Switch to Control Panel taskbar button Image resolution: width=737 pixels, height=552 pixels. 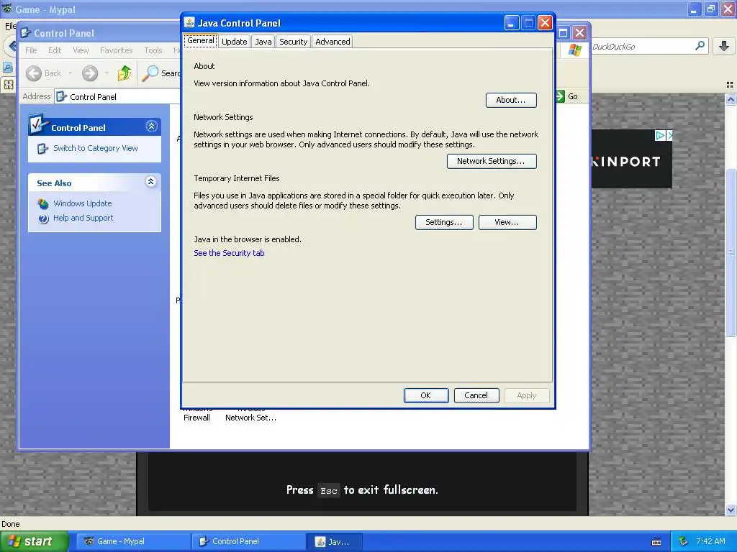(x=248, y=542)
